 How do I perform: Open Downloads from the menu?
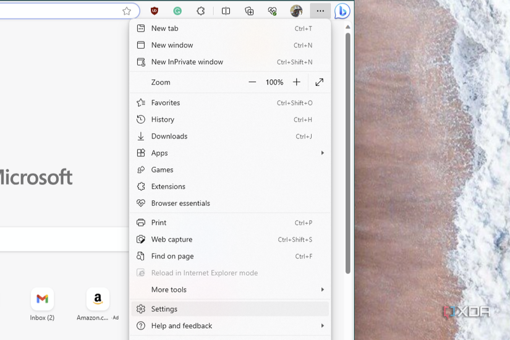(231, 137)
